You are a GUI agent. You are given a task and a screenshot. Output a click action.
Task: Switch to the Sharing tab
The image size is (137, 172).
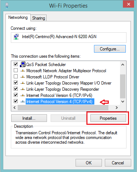pyautogui.click(x=39, y=18)
